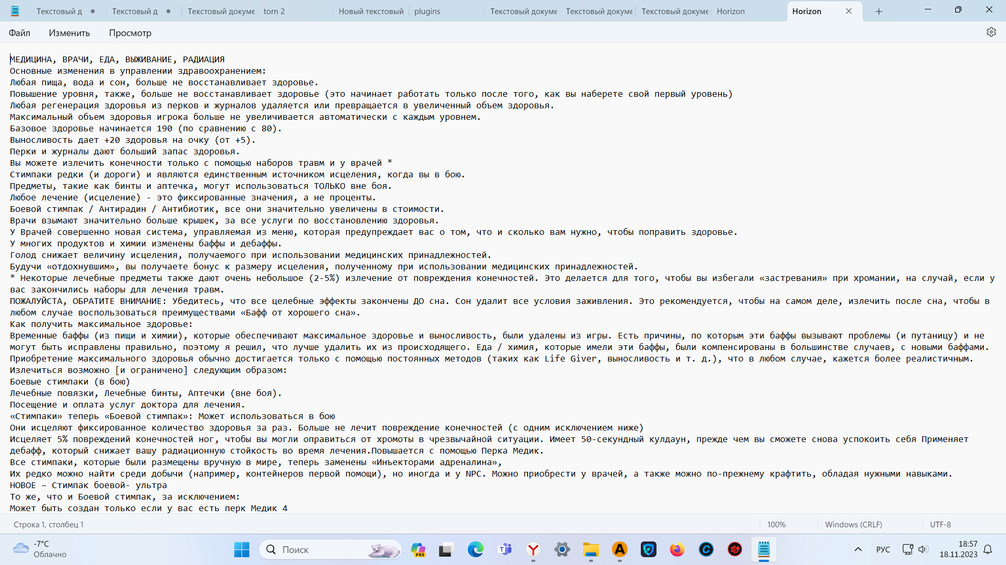Open UTF-8 encoding status bar item
1006x565 pixels.
(x=940, y=524)
